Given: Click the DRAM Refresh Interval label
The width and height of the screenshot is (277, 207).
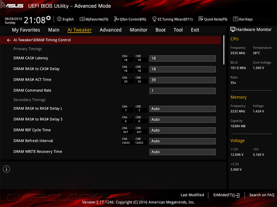Looking at the screenshot, I should pos(33,141).
